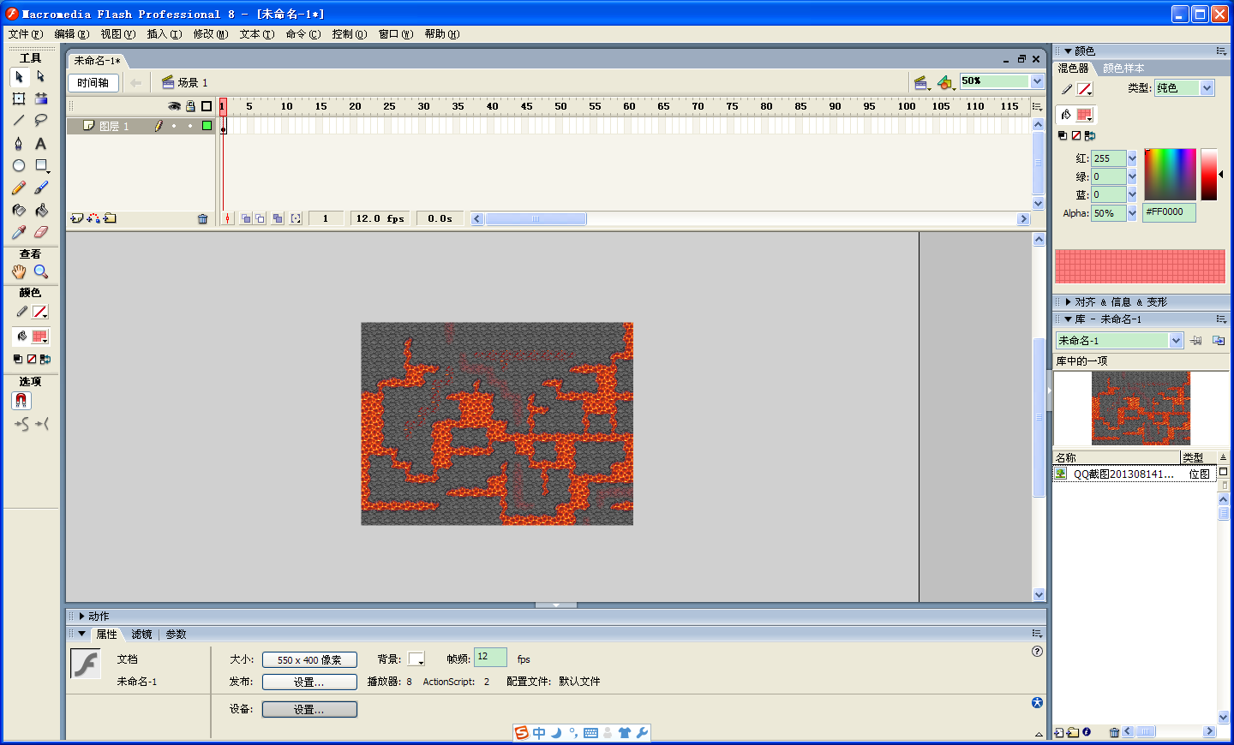This screenshot has width=1234, height=745.
Task: Select the Brush tool
Action: pos(40,188)
